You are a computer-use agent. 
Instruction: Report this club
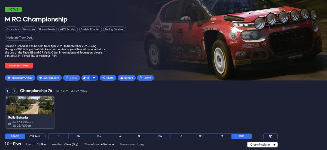click(x=126, y=78)
